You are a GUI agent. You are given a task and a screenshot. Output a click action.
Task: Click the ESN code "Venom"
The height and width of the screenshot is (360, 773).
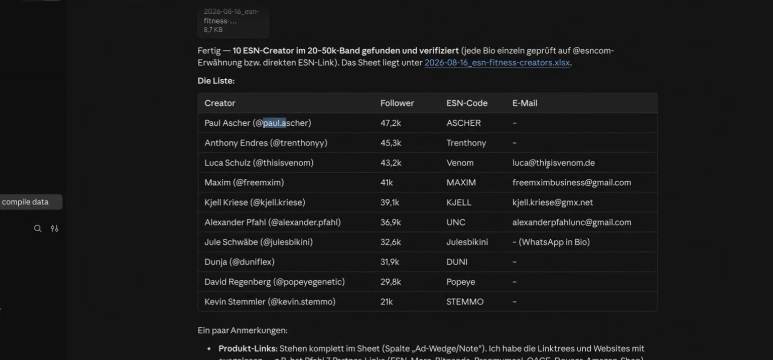click(x=460, y=163)
